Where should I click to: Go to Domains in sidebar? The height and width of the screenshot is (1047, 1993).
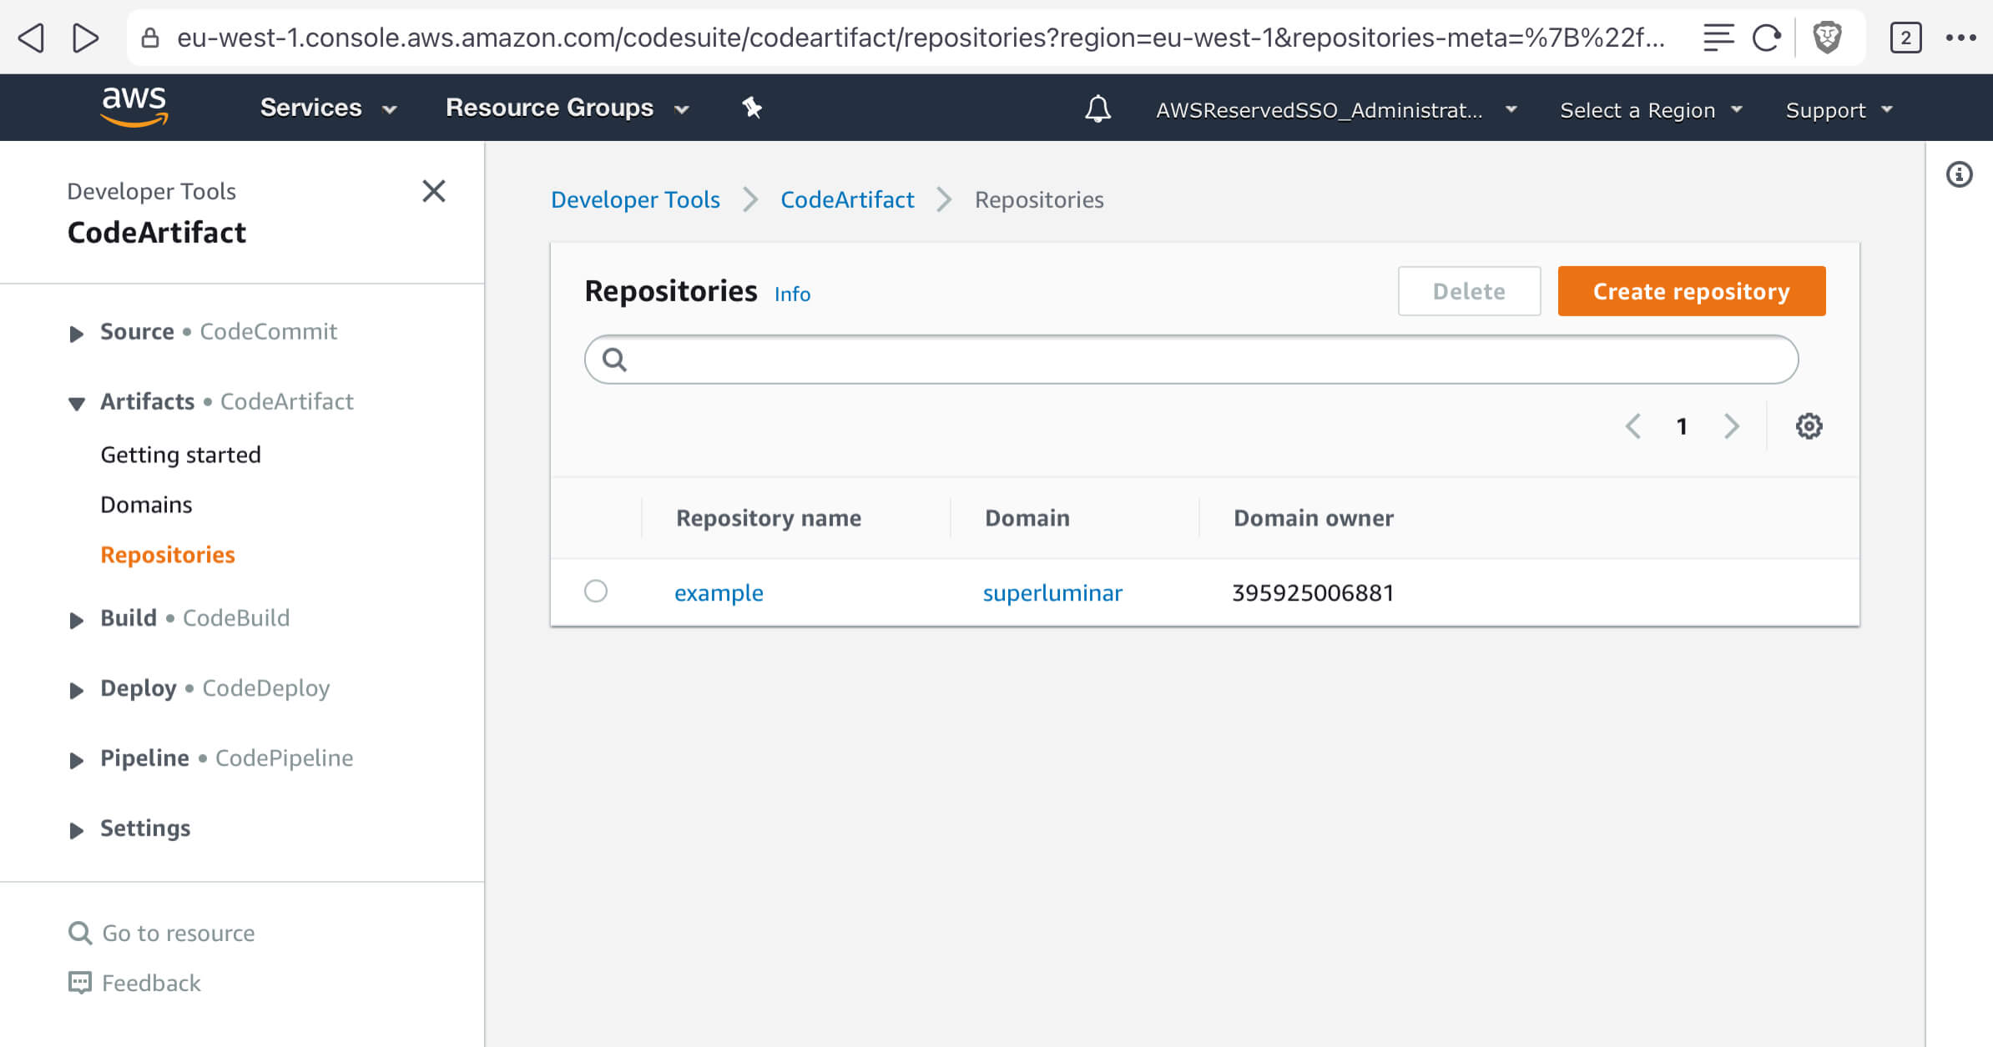146,505
